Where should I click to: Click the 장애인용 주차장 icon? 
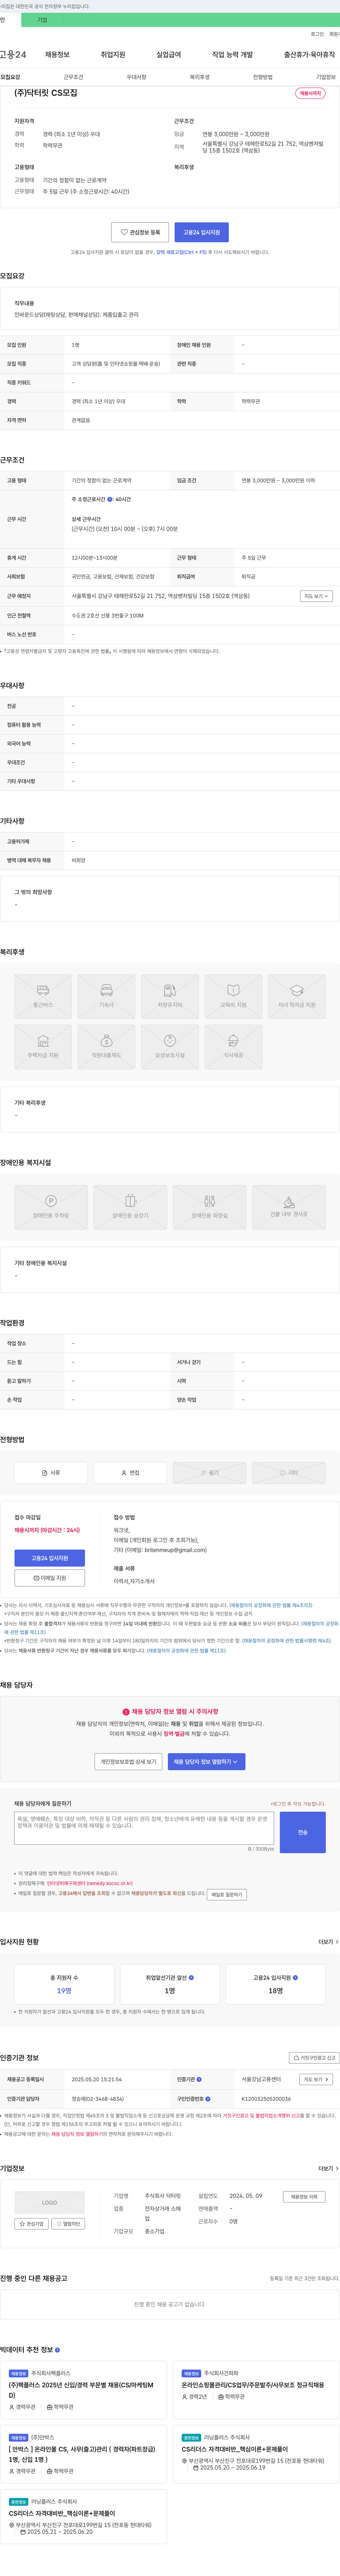pos(51,1207)
